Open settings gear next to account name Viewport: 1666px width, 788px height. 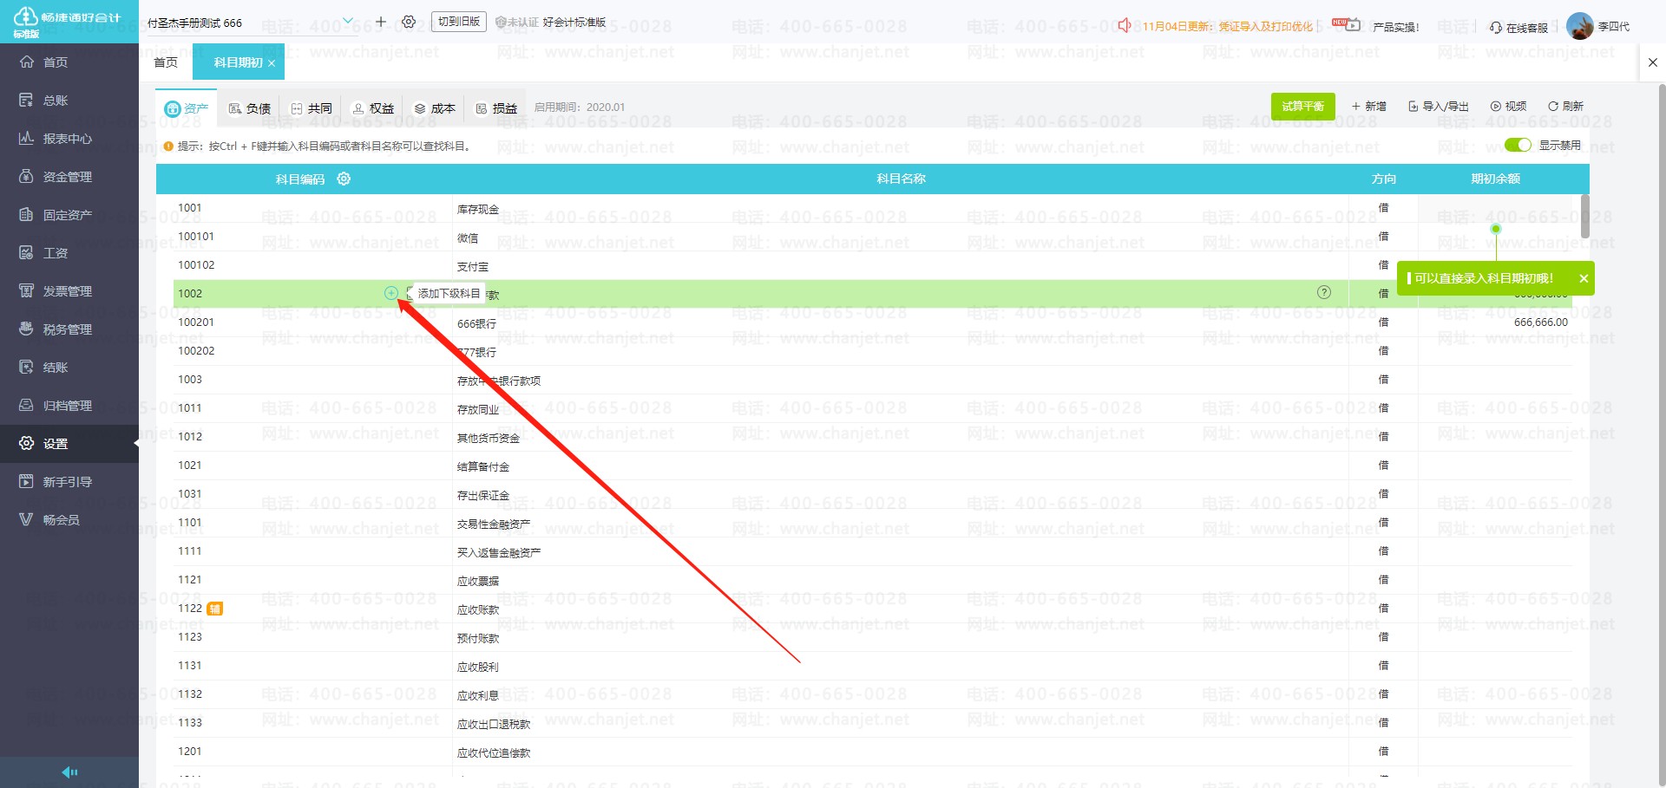[x=409, y=22]
